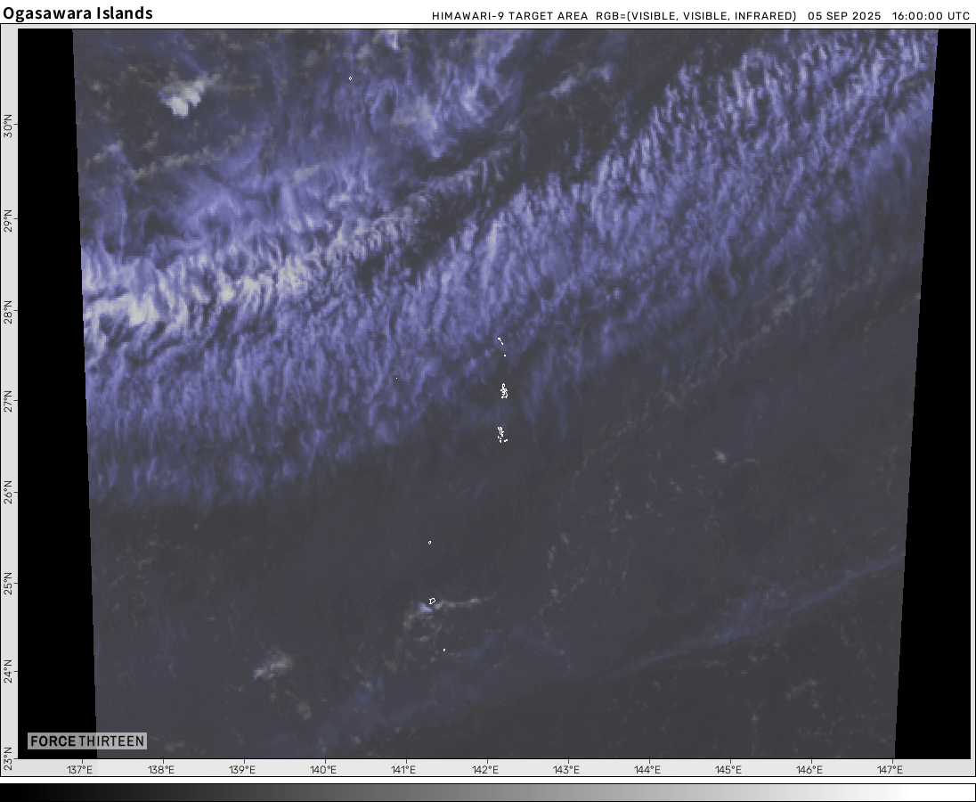Click the 30°N latitude label
This screenshot has height=802, width=976.
tap(10, 125)
